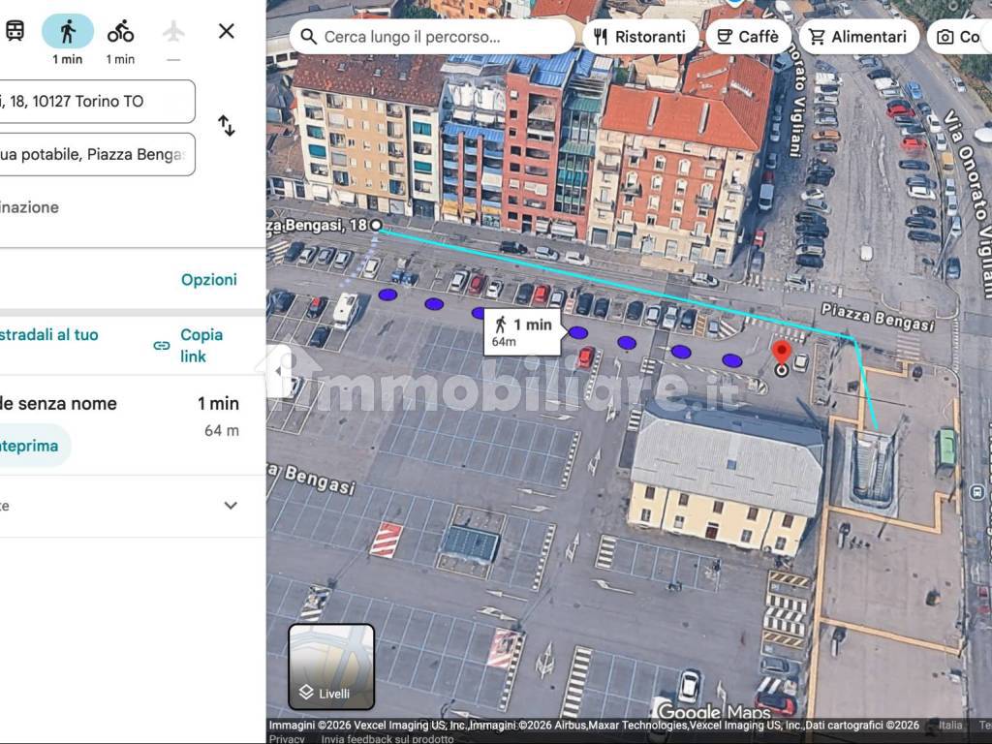Open the Privacy link
This screenshot has height=744, width=992.
pyautogui.click(x=287, y=739)
